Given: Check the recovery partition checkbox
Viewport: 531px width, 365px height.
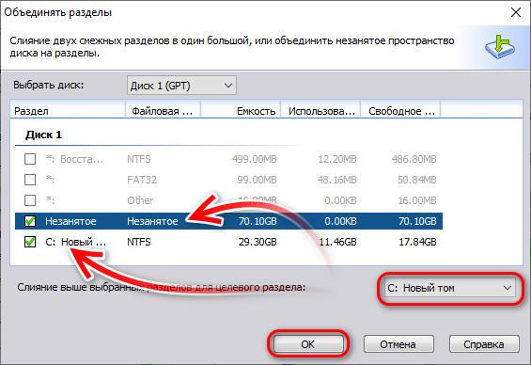Looking at the screenshot, I should point(30,159).
